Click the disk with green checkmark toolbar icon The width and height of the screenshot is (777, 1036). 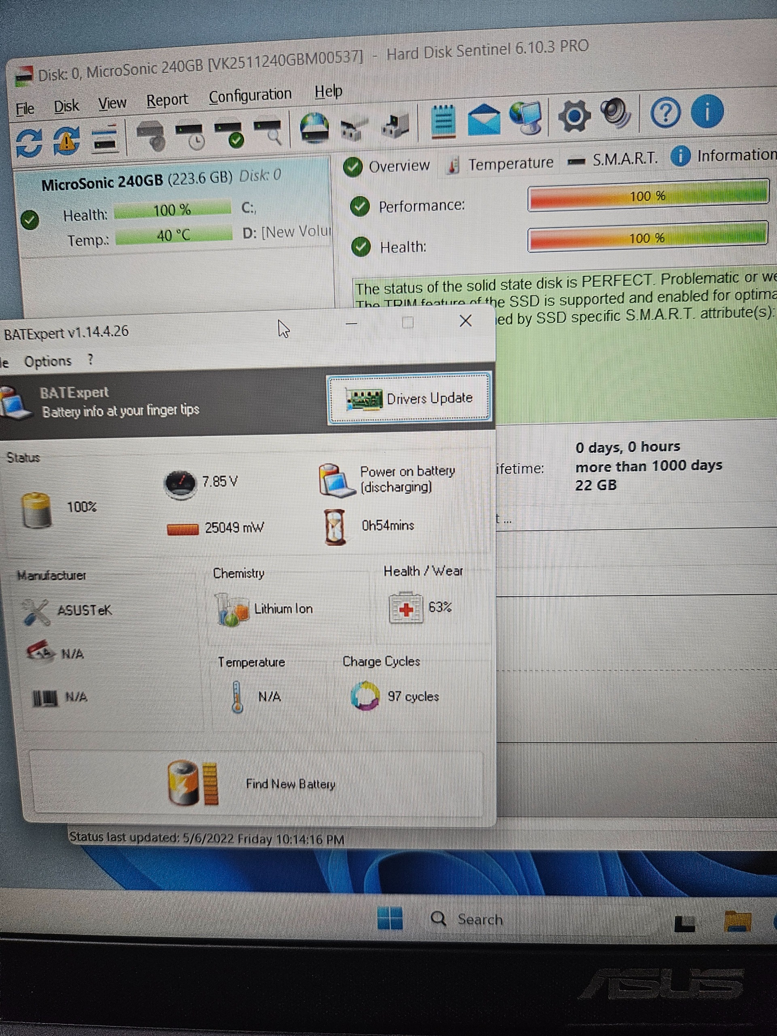click(x=229, y=134)
